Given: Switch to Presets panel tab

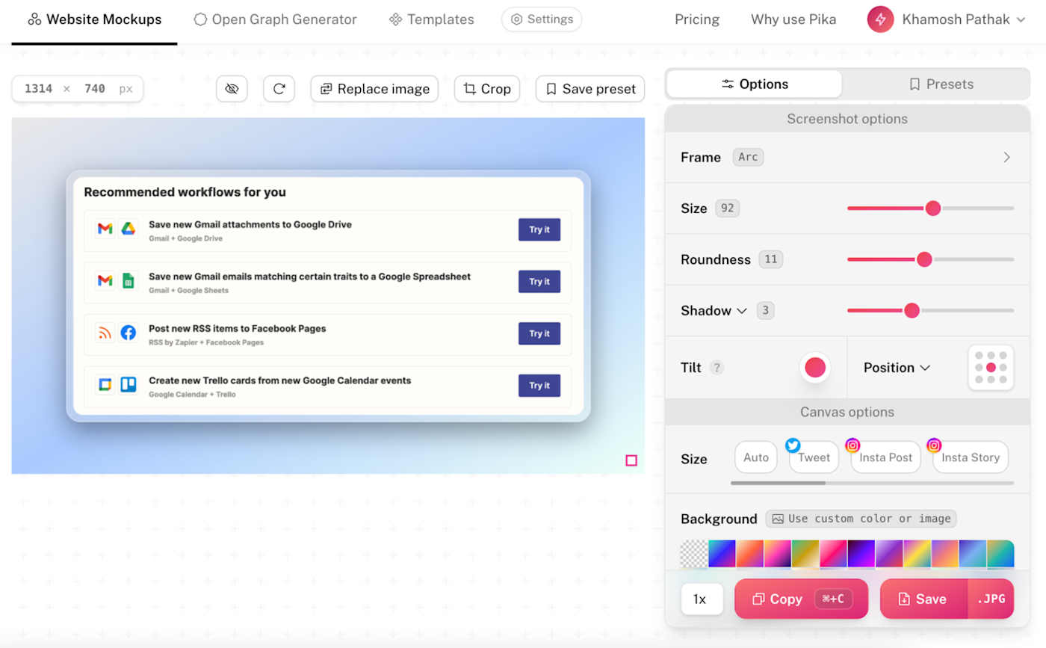Looking at the screenshot, I should [941, 84].
